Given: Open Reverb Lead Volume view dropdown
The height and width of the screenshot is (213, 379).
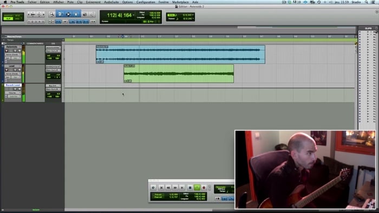Looking at the screenshot, I should click(13, 92).
